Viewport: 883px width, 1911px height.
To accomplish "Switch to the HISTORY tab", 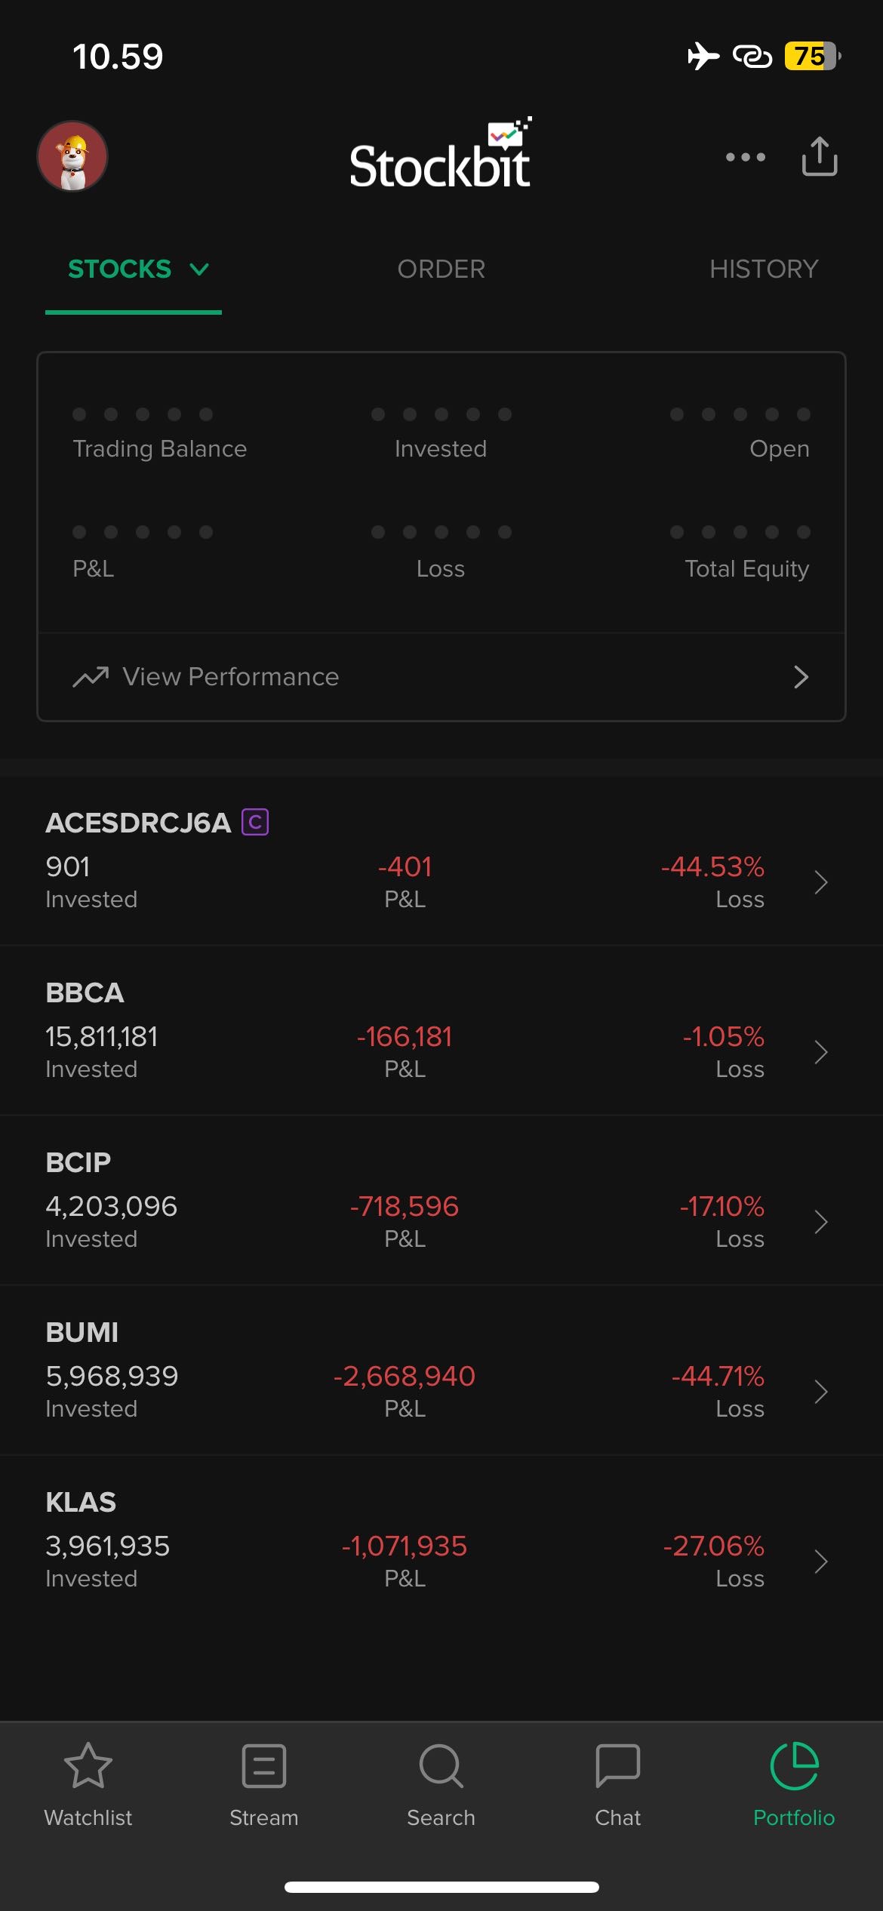I will tap(764, 269).
